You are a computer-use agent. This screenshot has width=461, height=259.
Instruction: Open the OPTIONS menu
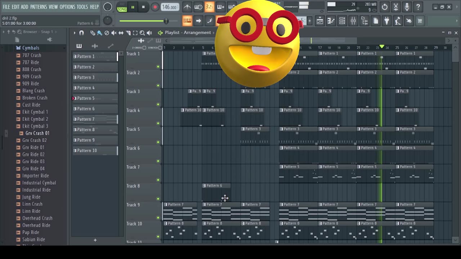pos(67,7)
